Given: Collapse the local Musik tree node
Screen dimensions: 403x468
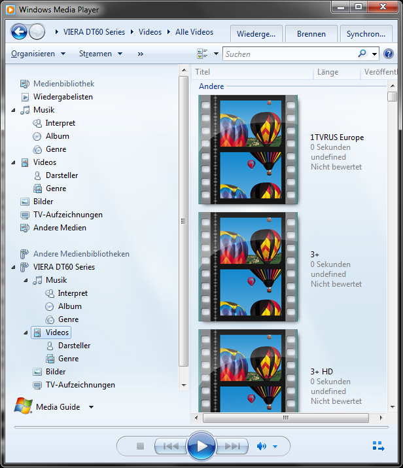Looking at the screenshot, I should 13,111.
